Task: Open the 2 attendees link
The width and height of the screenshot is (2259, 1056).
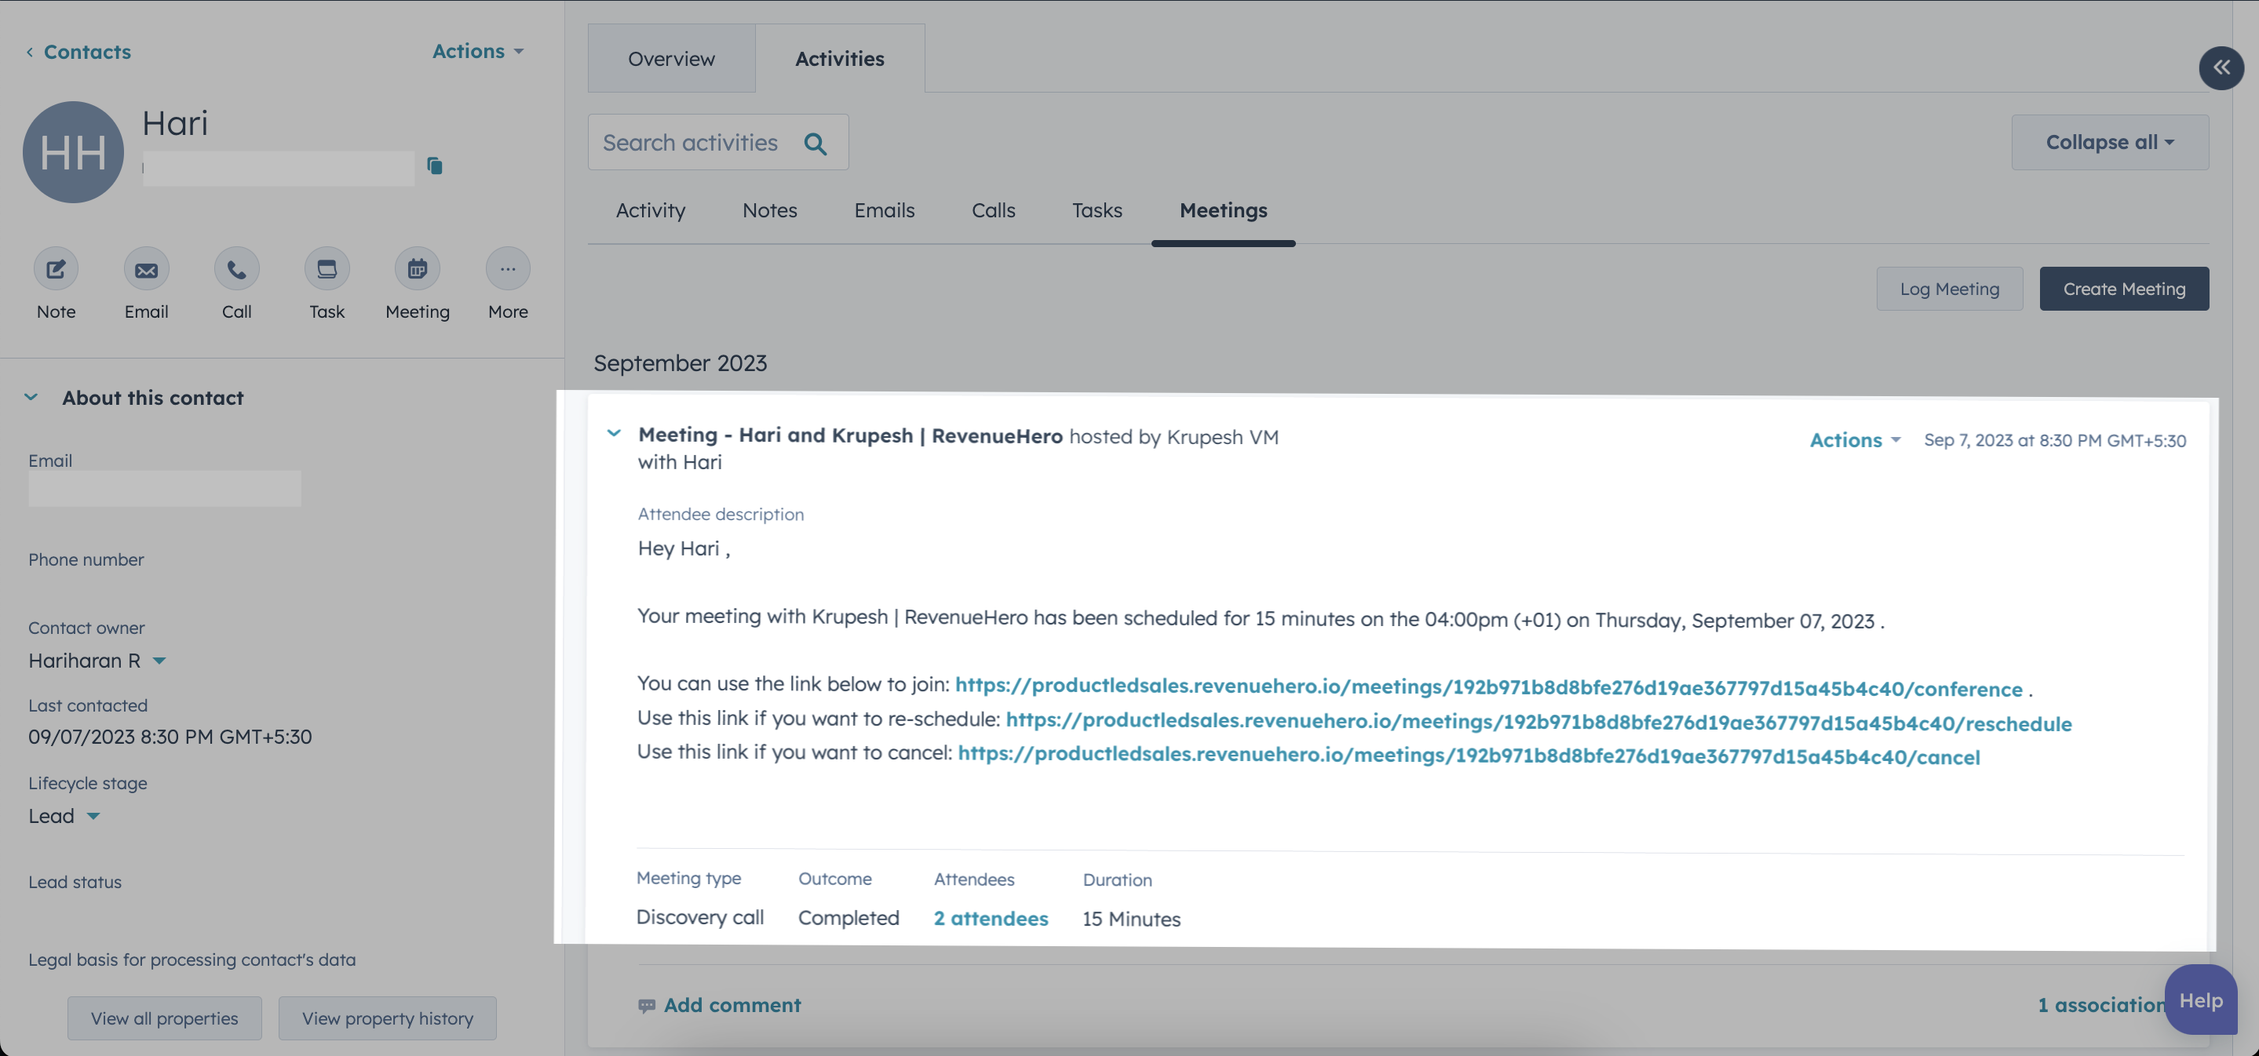Action: (x=990, y=919)
